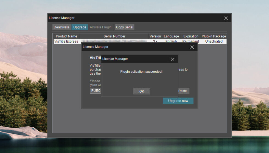The width and height of the screenshot is (269, 153).
Task: Click the Version column header
Action: [x=155, y=36]
